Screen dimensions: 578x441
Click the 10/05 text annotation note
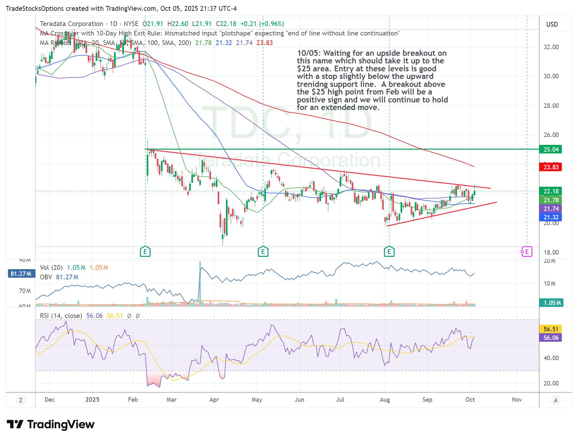tap(372, 80)
